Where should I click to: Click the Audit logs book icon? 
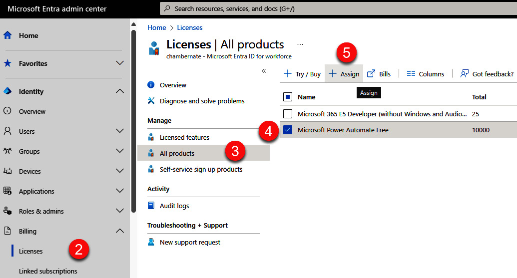point(151,206)
